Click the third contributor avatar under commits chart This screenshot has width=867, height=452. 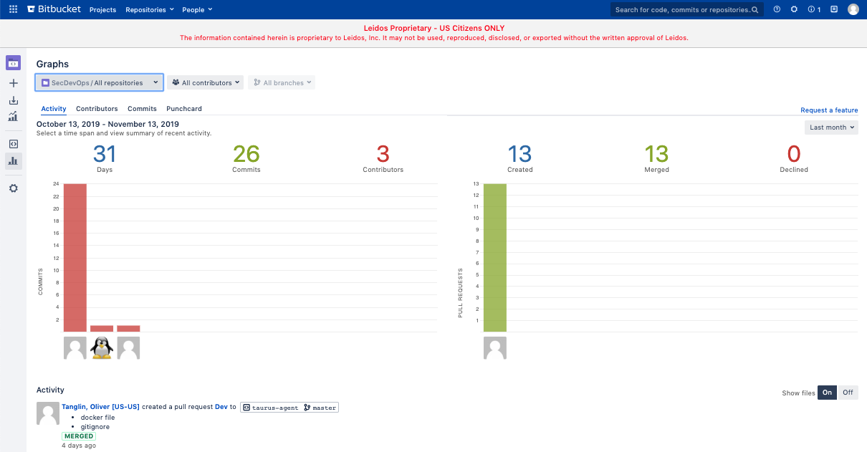point(128,348)
